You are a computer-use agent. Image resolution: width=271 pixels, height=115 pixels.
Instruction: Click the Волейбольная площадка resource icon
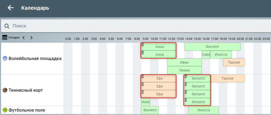[x=5, y=58]
